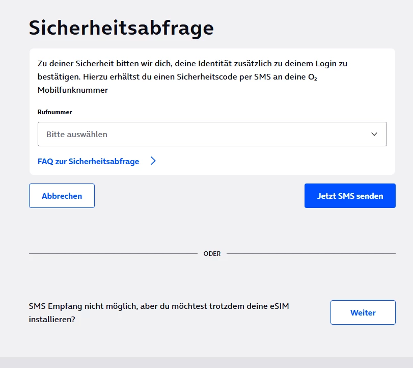
Task: Click the ODER divider text
Action: pos(212,253)
